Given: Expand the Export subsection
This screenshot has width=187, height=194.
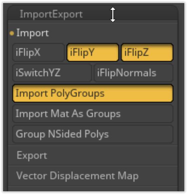Looking at the screenshot, I should click(x=93, y=156).
